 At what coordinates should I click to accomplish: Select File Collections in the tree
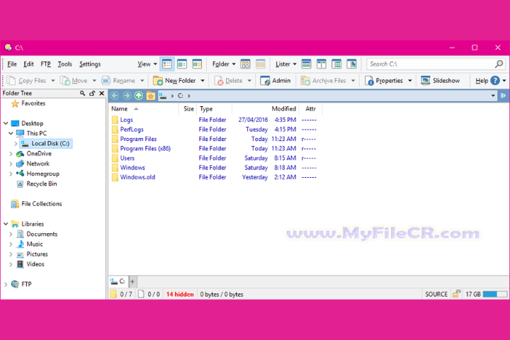(42, 204)
